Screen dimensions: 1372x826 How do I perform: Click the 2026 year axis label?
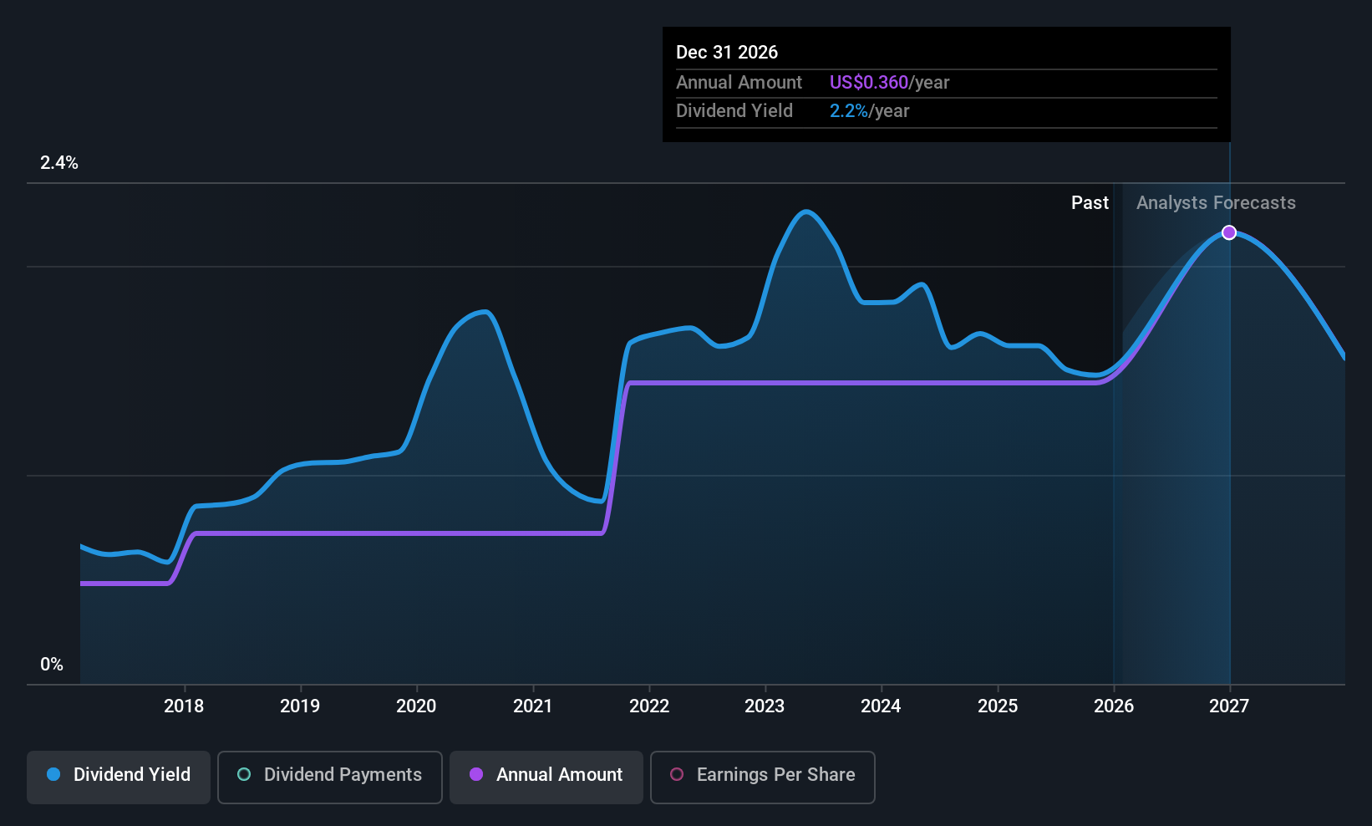click(1114, 706)
